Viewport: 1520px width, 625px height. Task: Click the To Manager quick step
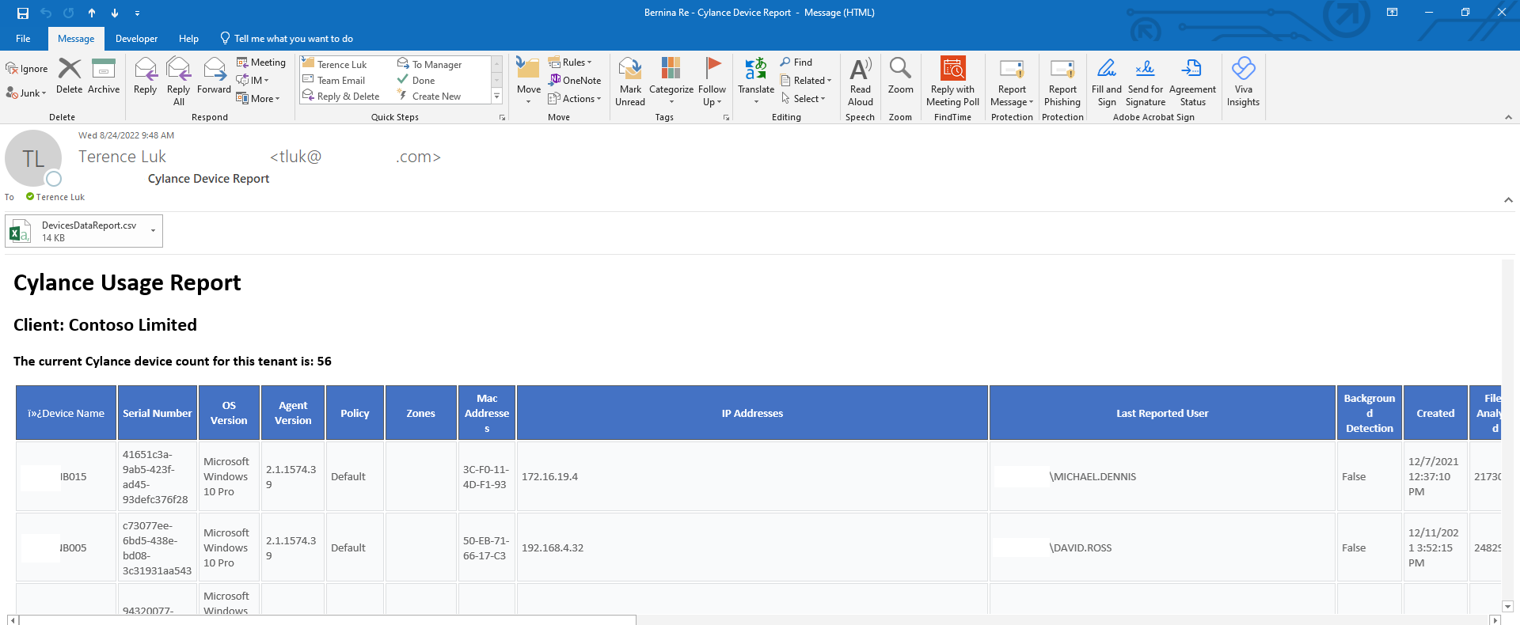(x=430, y=64)
